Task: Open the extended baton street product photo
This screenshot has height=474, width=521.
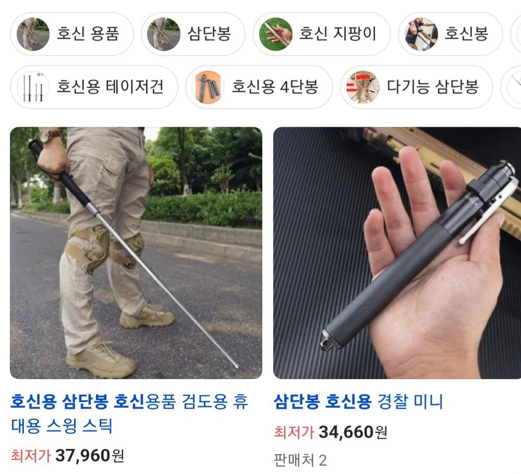Action: pos(136,253)
